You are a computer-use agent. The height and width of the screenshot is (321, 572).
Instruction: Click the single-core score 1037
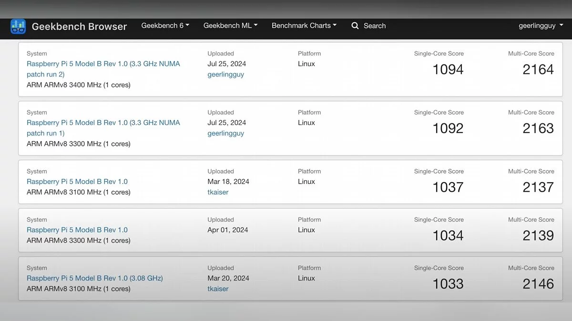(448, 187)
